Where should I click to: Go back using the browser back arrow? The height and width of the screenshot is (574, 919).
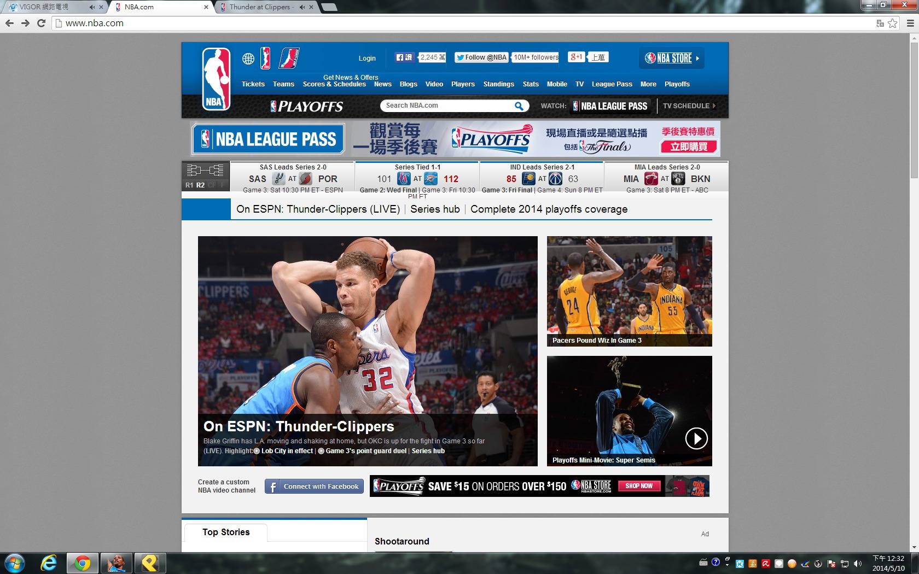(9, 23)
